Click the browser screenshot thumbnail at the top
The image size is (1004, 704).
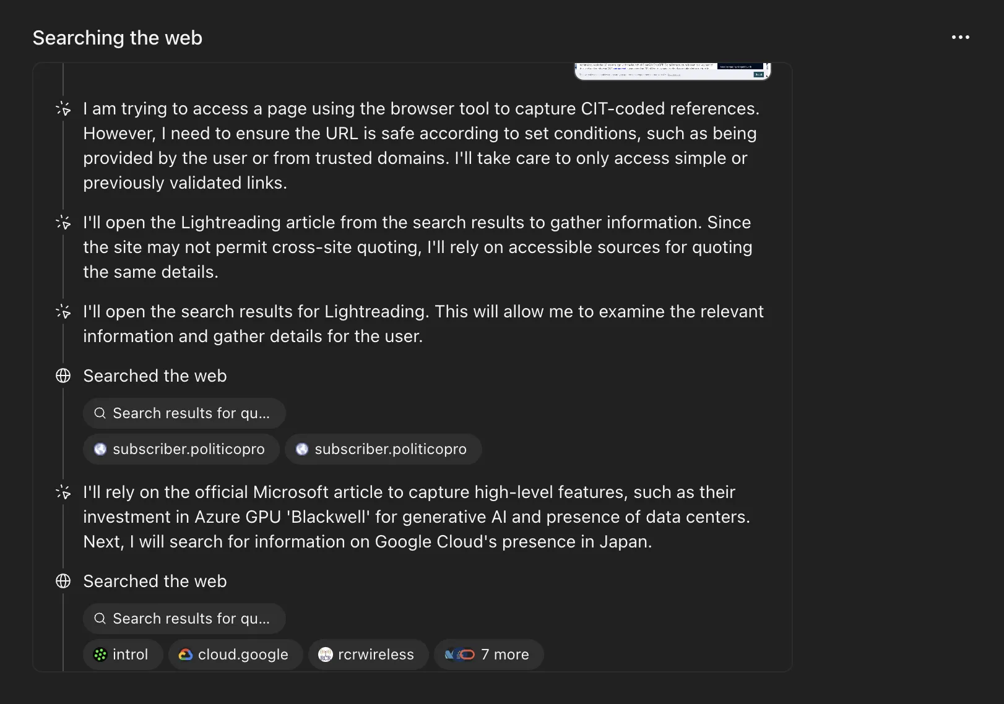pos(672,71)
